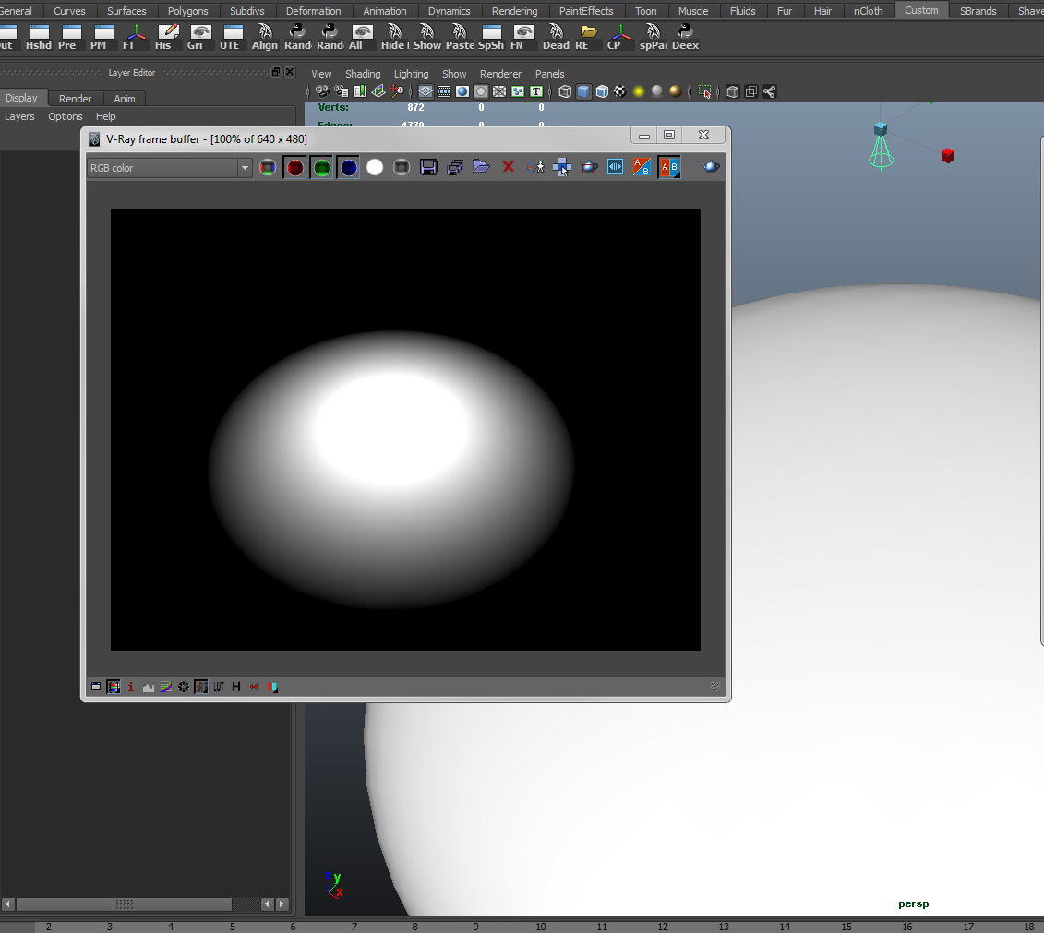Viewport: 1044px width, 933px height.
Task: Run the Align shelf button
Action: click(265, 37)
